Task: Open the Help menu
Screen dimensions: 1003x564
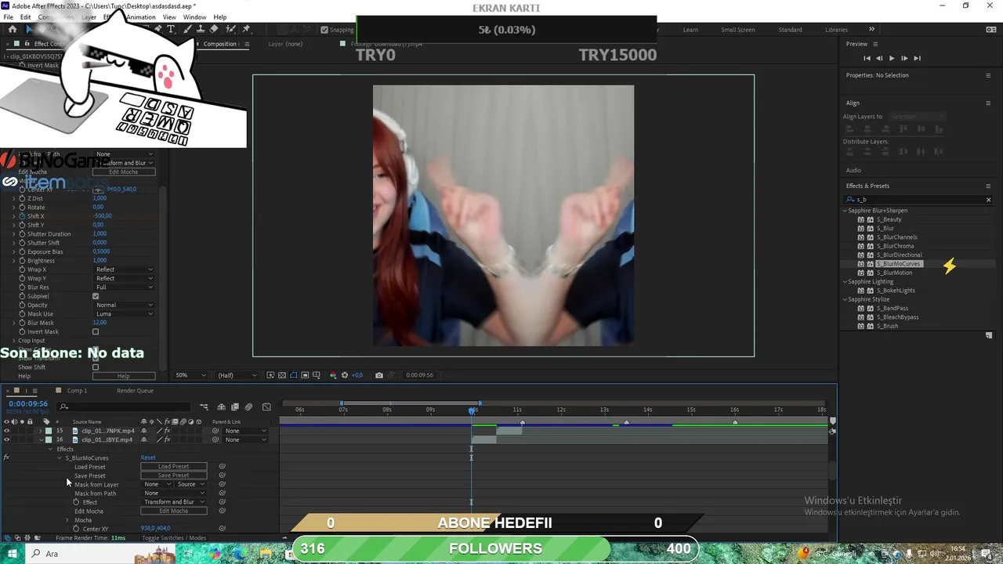Action: tap(220, 17)
